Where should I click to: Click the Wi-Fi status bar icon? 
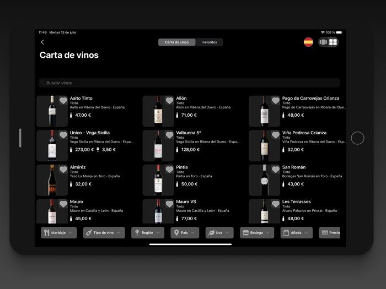[323, 32]
